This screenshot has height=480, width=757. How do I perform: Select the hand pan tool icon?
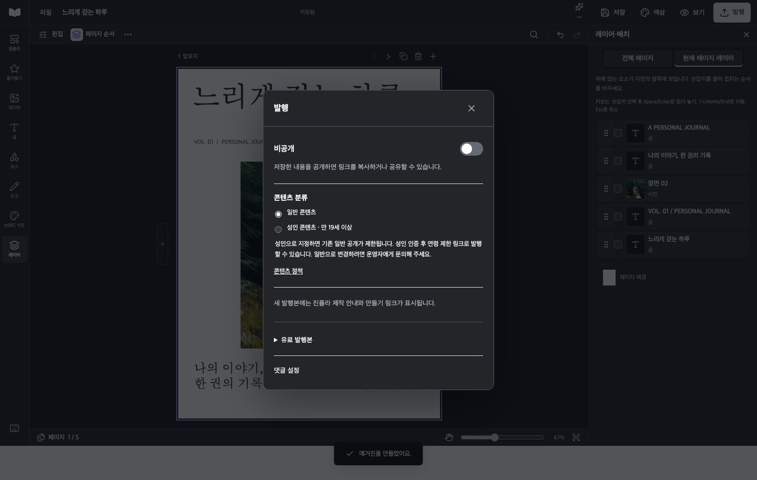(x=449, y=437)
